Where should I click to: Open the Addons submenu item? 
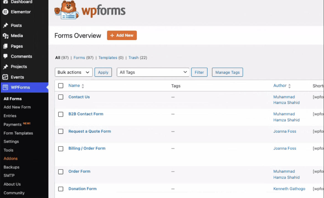[11, 158]
